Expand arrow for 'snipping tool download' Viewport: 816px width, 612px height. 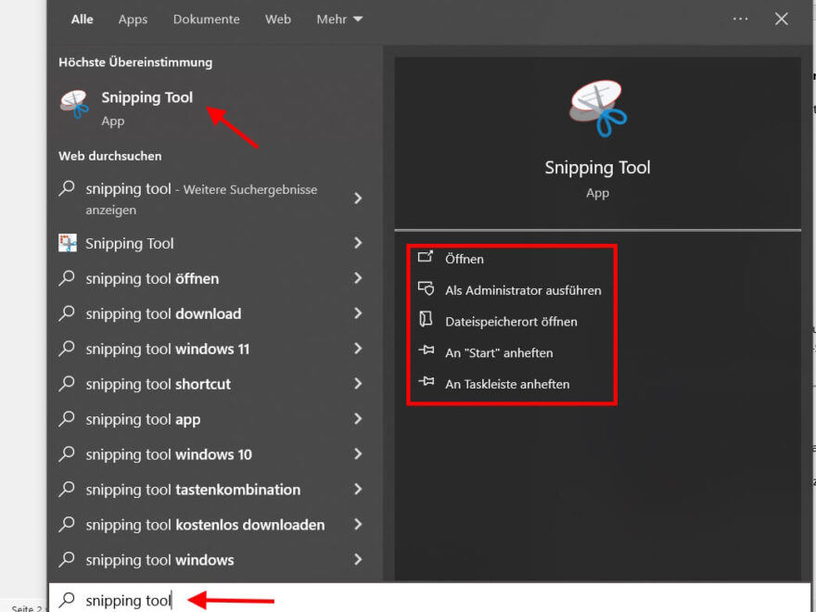pyautogui.click(x=358, y=313)
